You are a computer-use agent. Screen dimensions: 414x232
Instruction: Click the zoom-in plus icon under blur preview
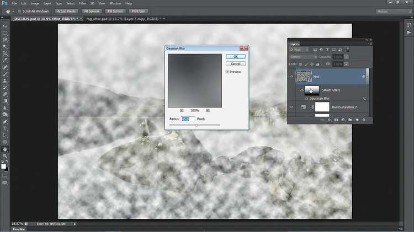pos(208,110)
